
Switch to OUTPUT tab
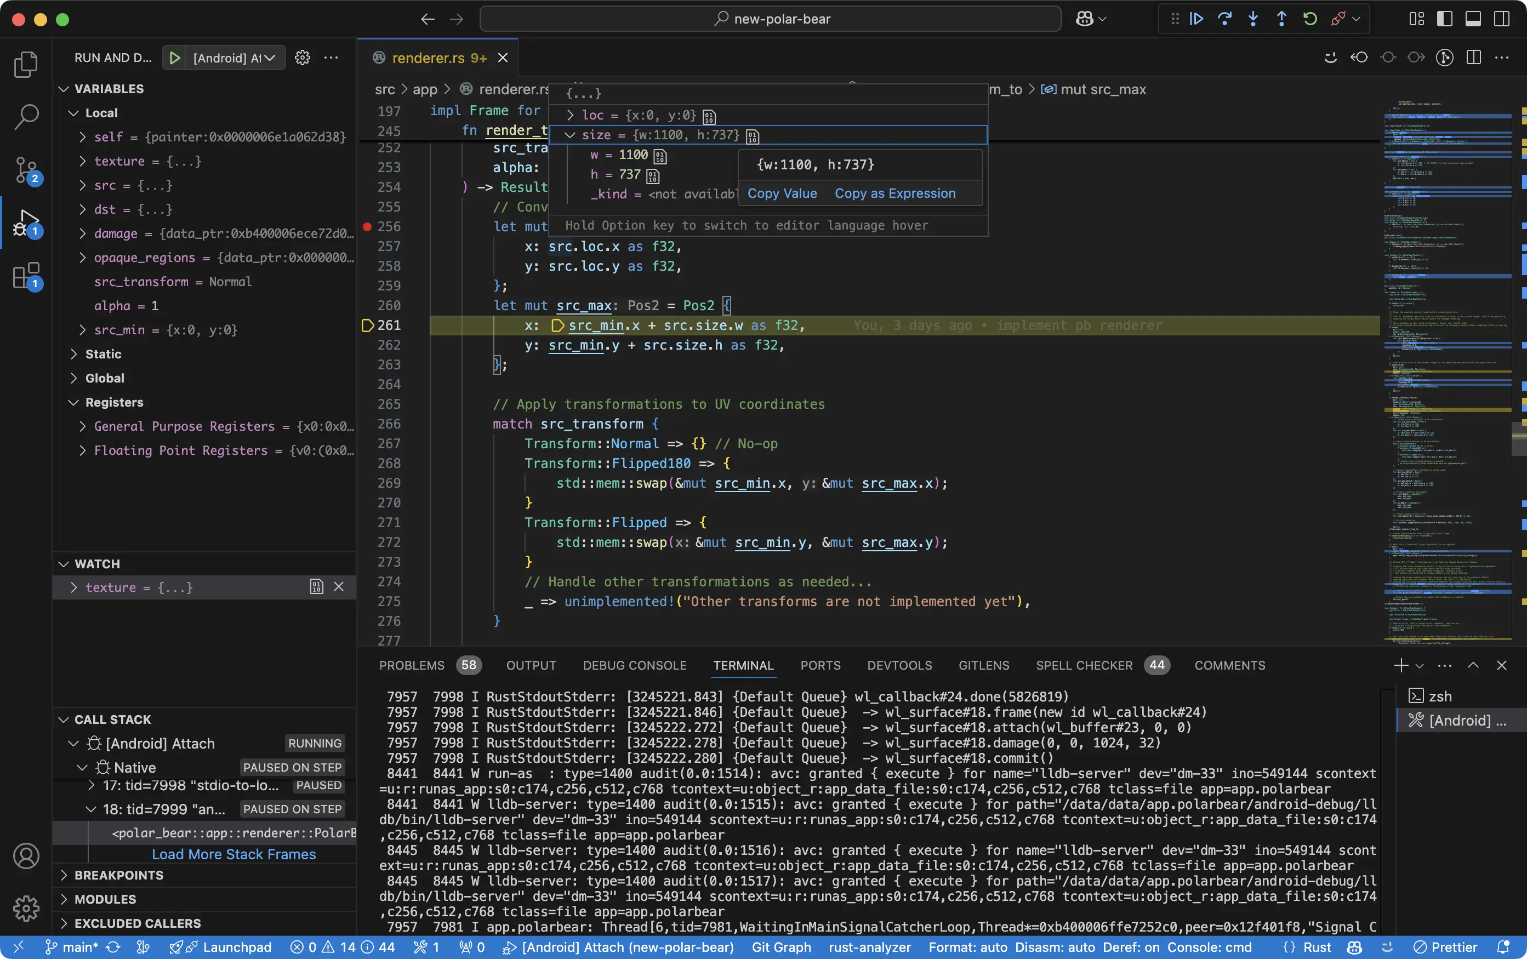pos(531,665)
